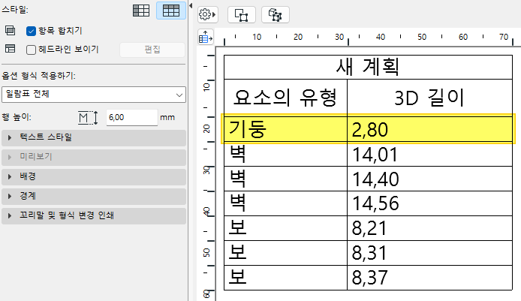The height and width of the screenshot is (301, 521).
Task: Expand the 미리보기 section
Action: [x=94, y=157]
